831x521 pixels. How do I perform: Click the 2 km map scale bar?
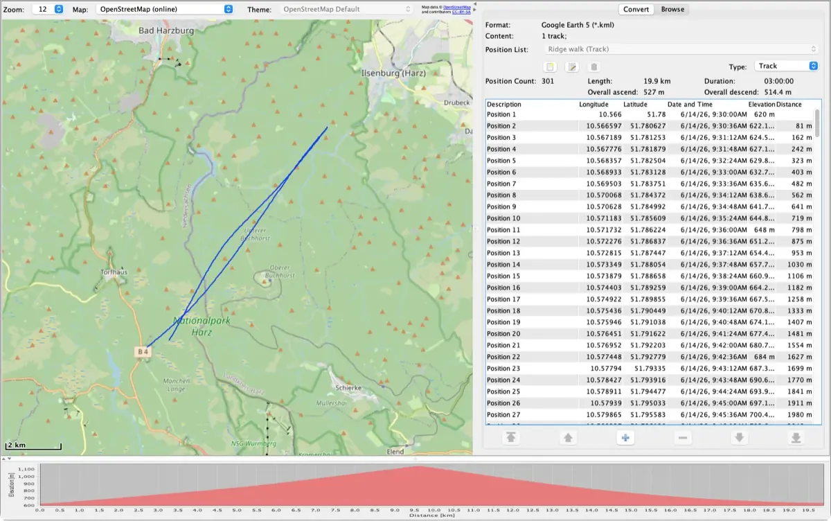[32, 447]
